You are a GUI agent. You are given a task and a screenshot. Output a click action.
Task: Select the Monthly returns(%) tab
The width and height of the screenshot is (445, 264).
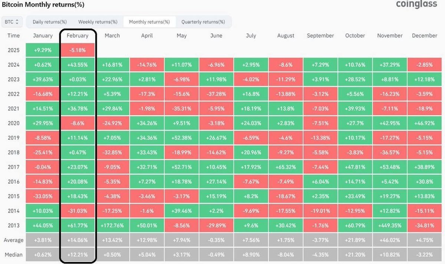tap(149, 21)
